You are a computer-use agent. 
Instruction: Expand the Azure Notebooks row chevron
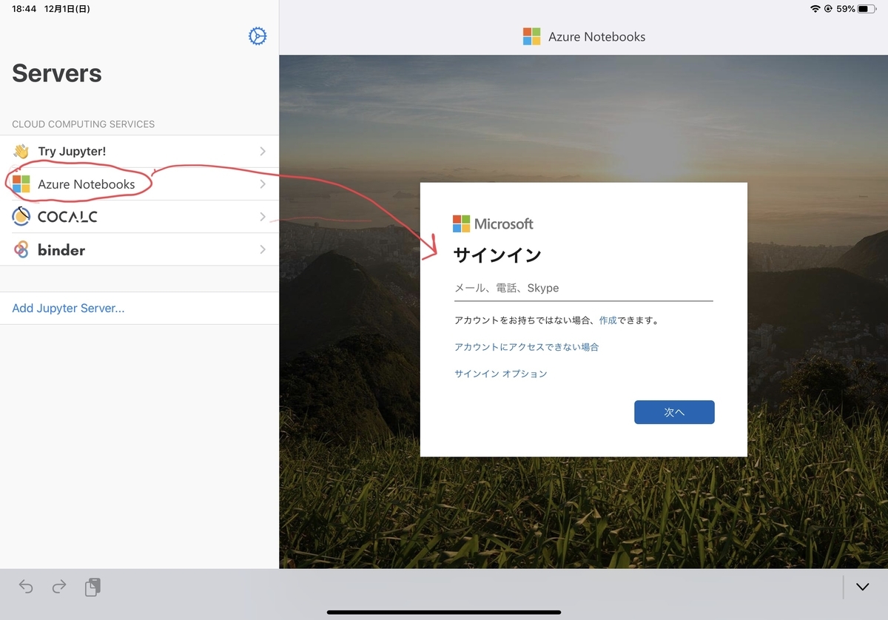(x=263, y=183)
